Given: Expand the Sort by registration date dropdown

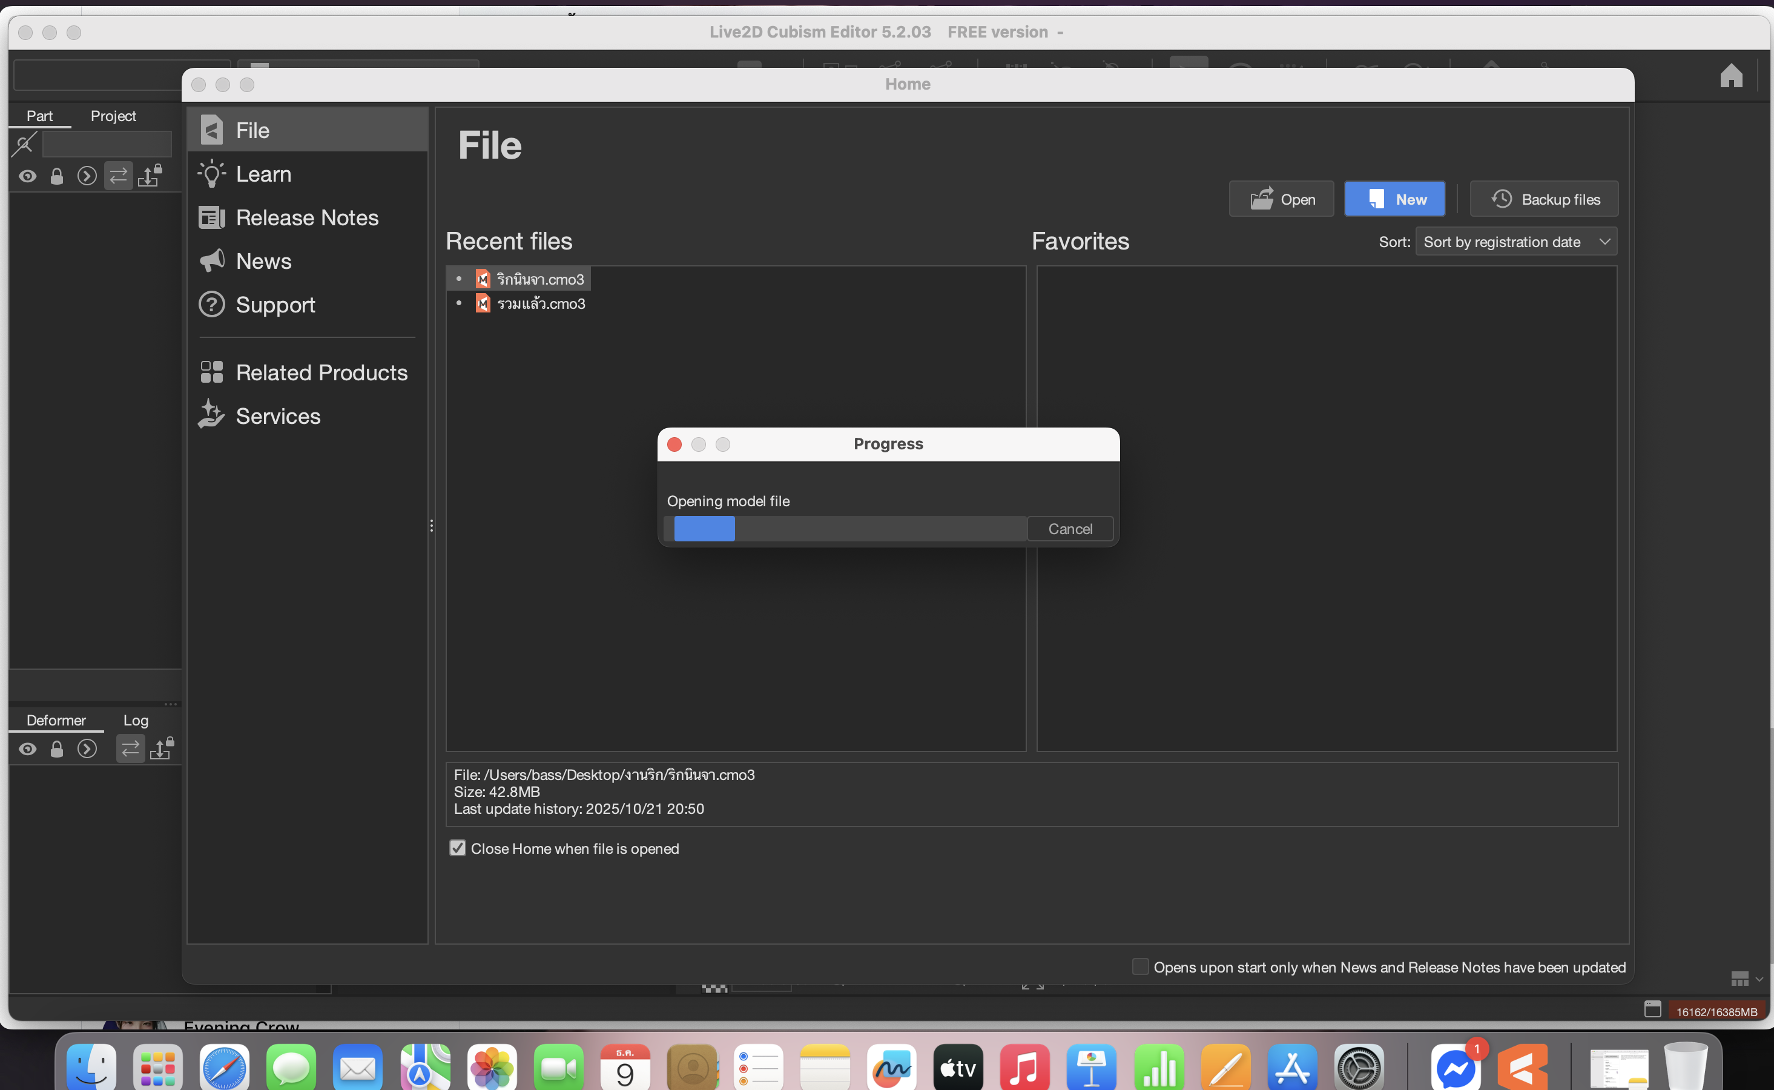Looking at the screenshot, I should point(1515,242).
